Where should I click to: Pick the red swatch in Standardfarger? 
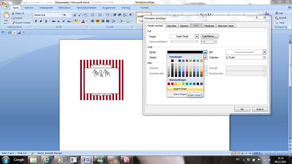[x=172, y=84]
